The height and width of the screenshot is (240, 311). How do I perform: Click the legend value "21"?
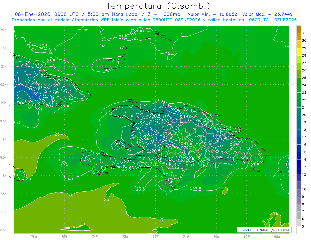pos(304,107)
